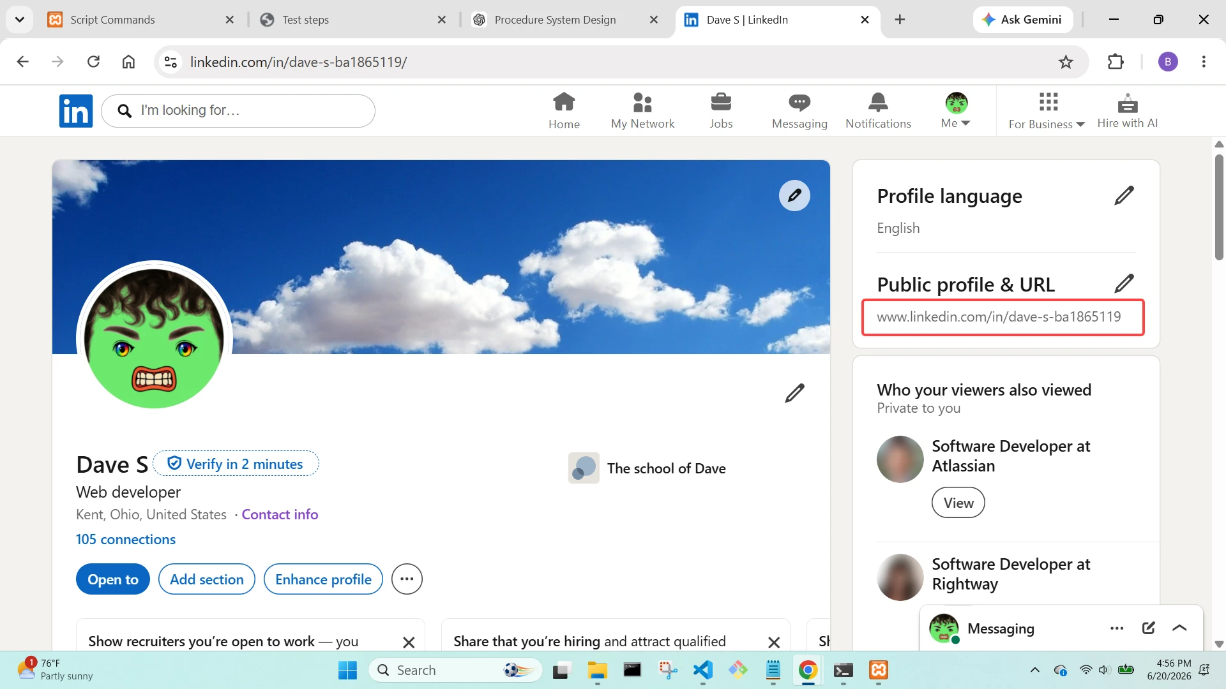The image size is (1226, 689).
Task: Compose a new message in Messaging bar
Action: pyautogui.click(x=1148, y=628)
